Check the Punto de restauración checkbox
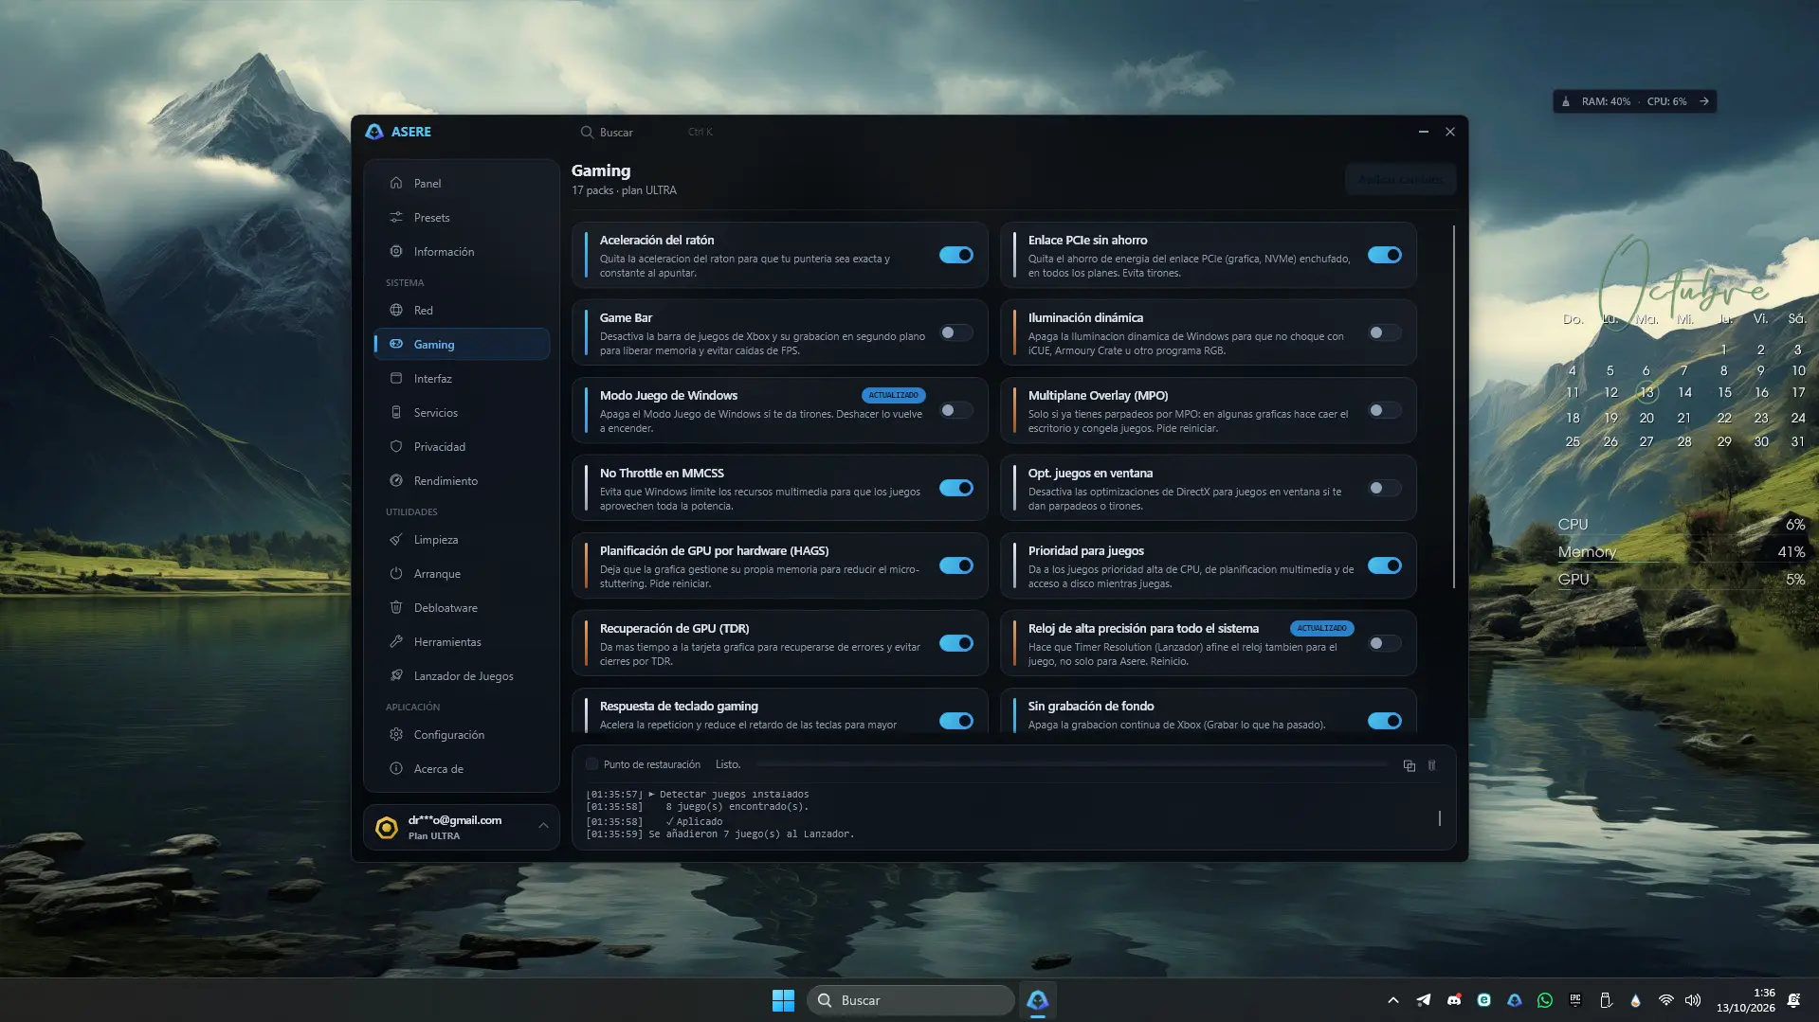 tap(592, 764)
